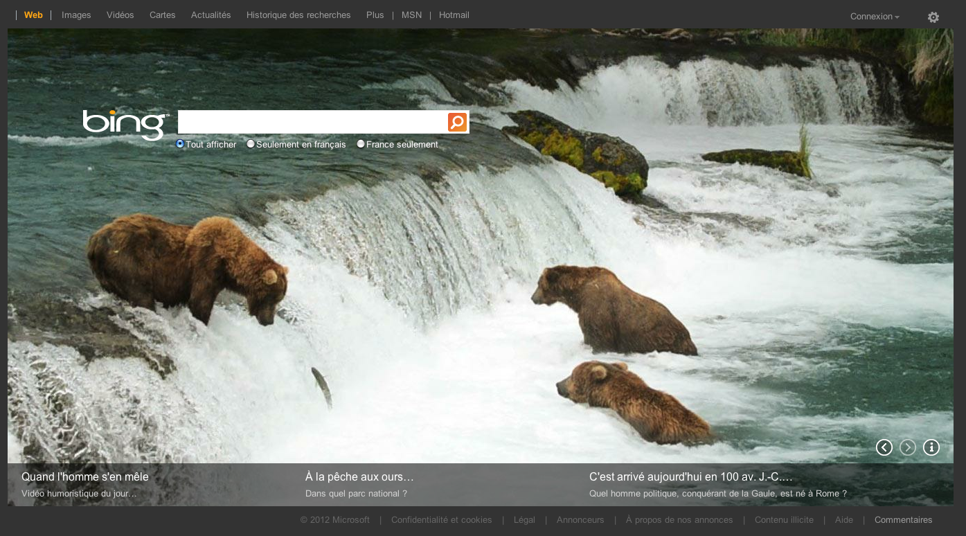Image resolution: width=966 pixels, height=536 pixels.
Task: Open the Plus menu
Action: 375,15
